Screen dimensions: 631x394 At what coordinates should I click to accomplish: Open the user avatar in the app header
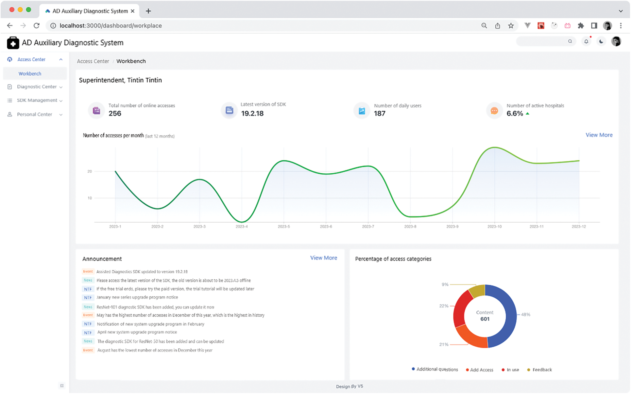(x=616, y=41)
